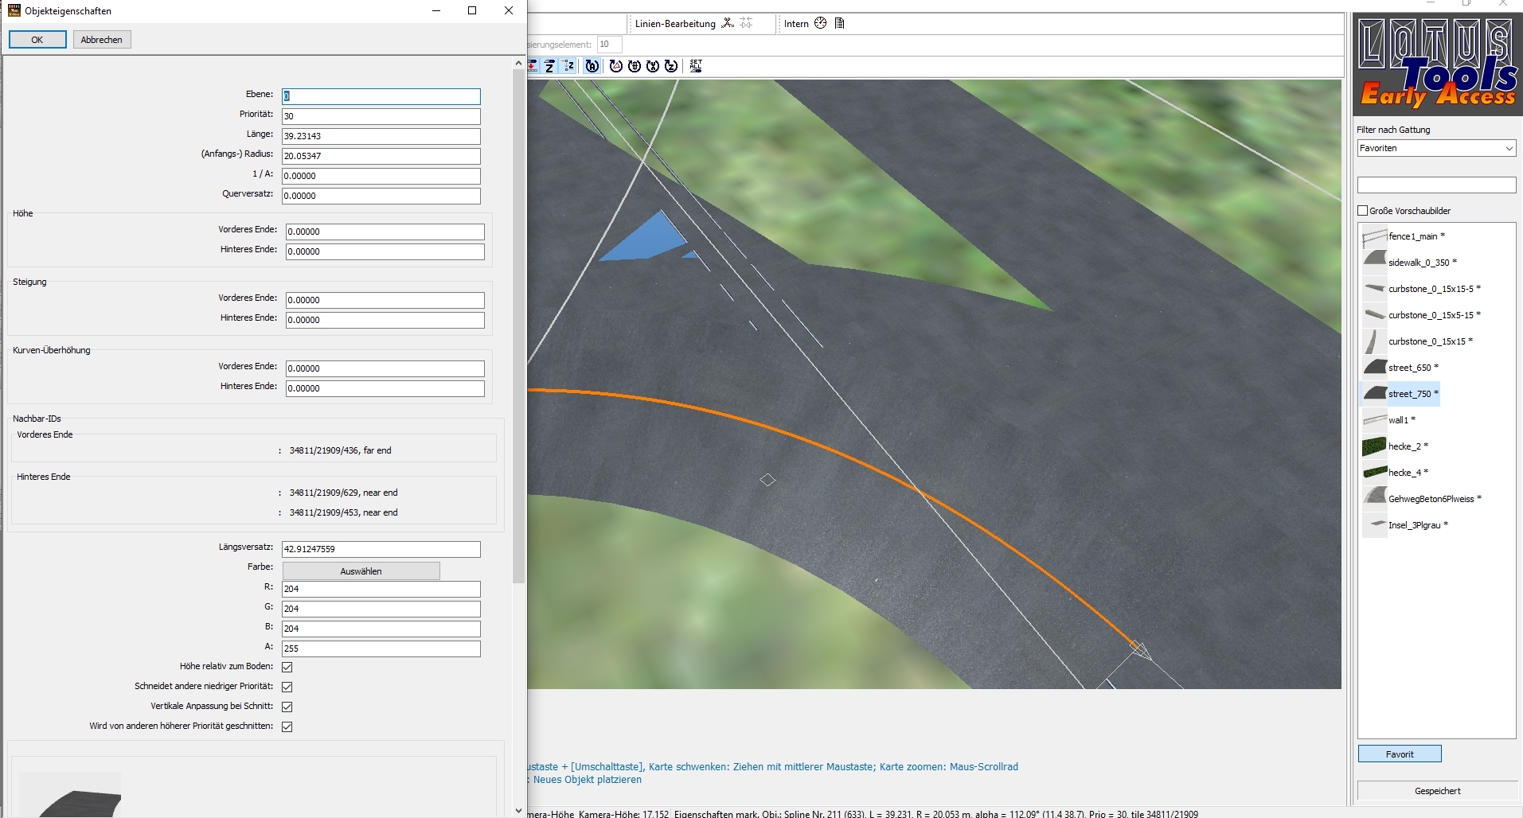Click the Ebene input field

[381, 96]
